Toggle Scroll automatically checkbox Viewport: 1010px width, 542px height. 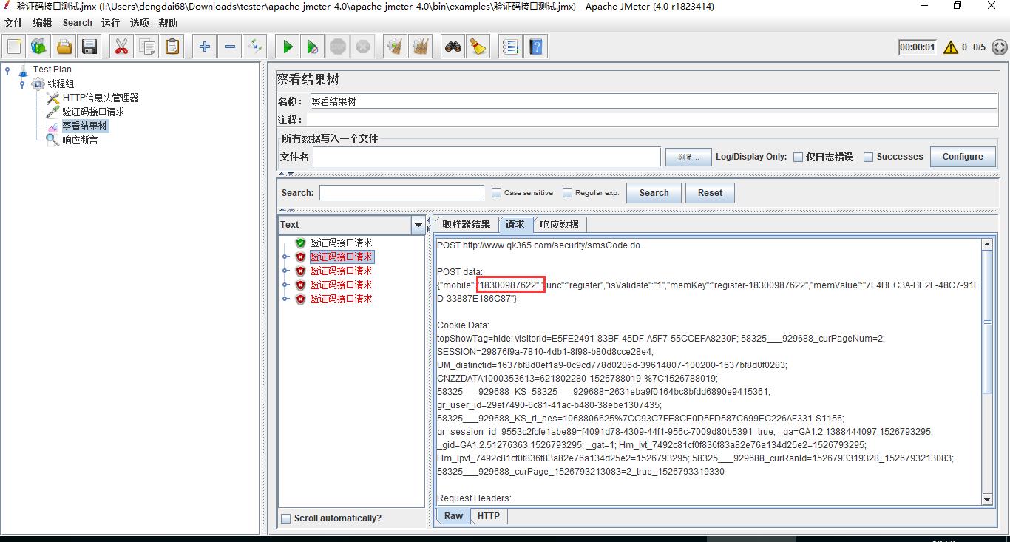pyautogui.click(x=285, y=518)
